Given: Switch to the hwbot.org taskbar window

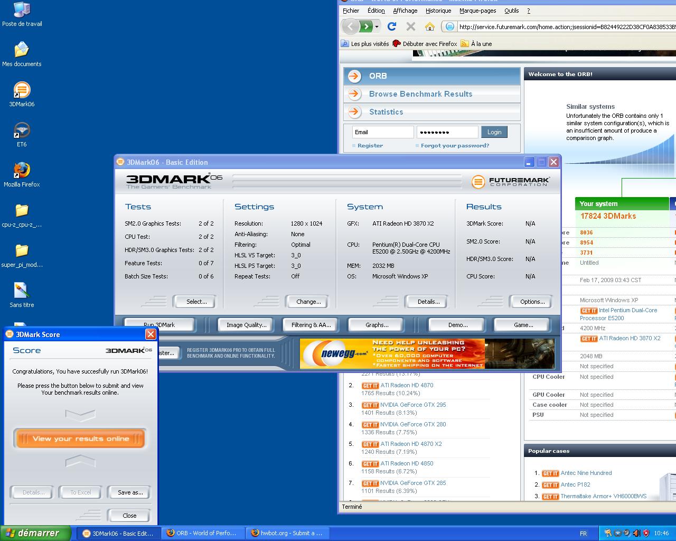Looking at the screenshot, I should coord(287,533).
